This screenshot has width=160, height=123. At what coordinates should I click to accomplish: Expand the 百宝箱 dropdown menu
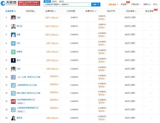click(x=125, y=4)
